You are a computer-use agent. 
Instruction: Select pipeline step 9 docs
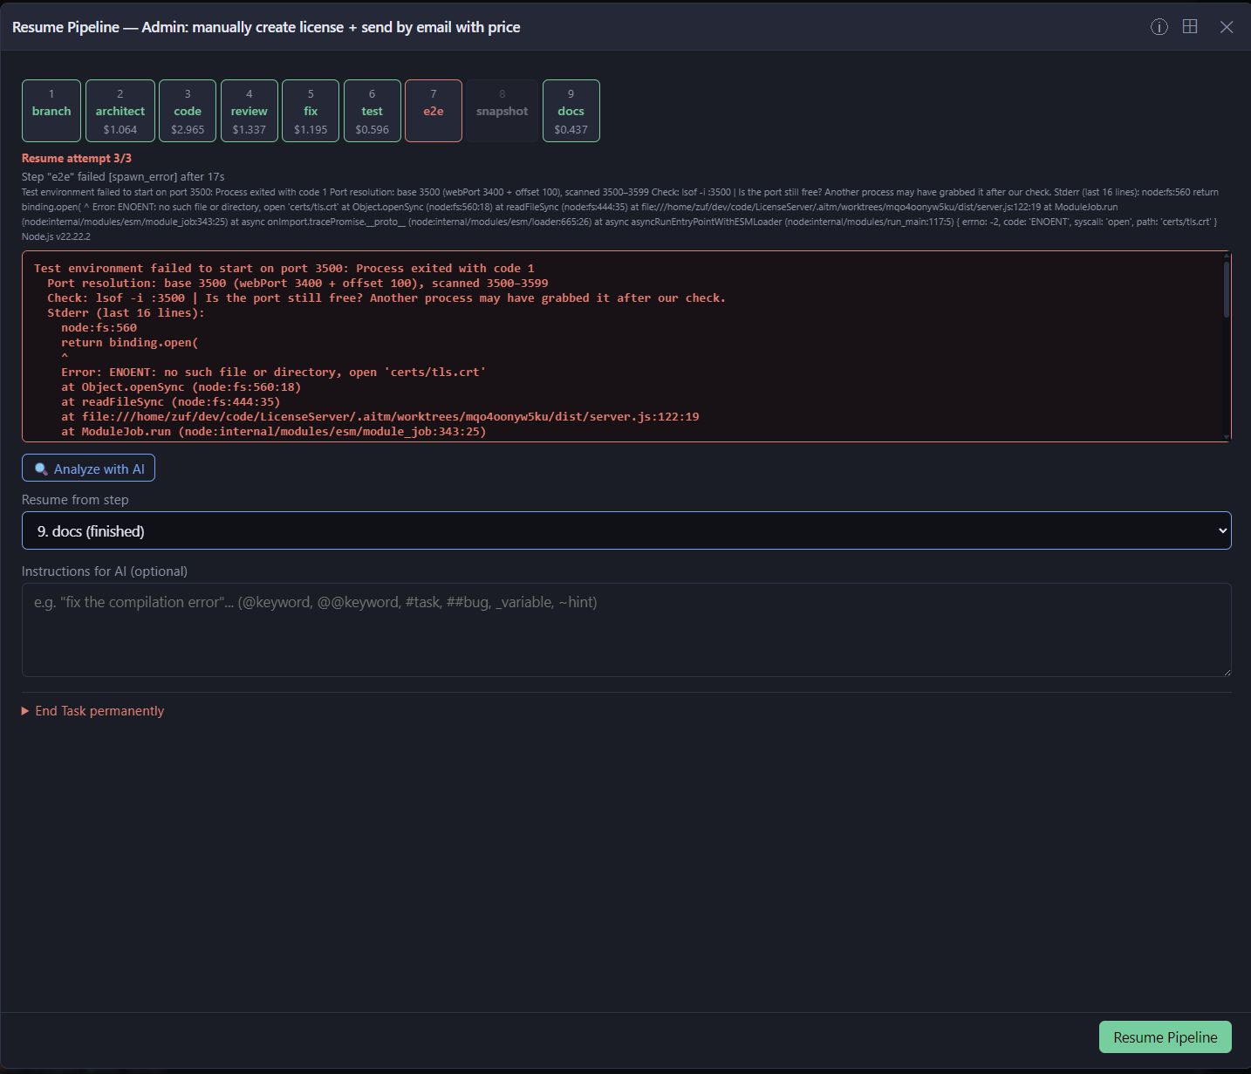tap(571, 111)
